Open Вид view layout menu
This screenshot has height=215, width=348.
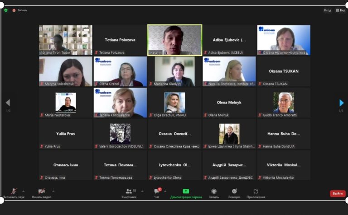tap(341, 10)
